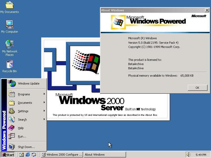
Task: Click the About Windows title bar
Action: point(153,10)
